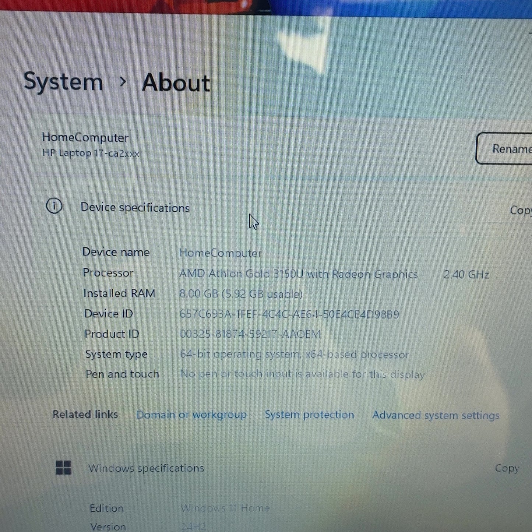Click the Device ID label
The height and width of the screenshot is (532, 532).
click(x=109, y=314)
